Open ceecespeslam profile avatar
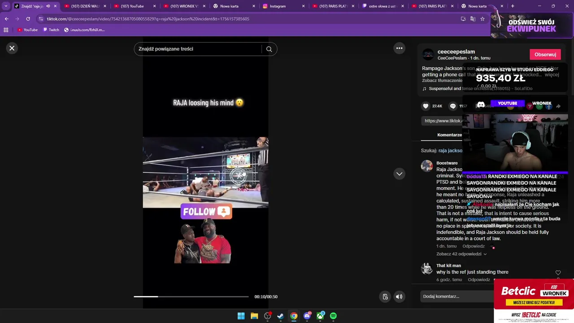Screen dimensions: 574x323 (x=428, y=54)
